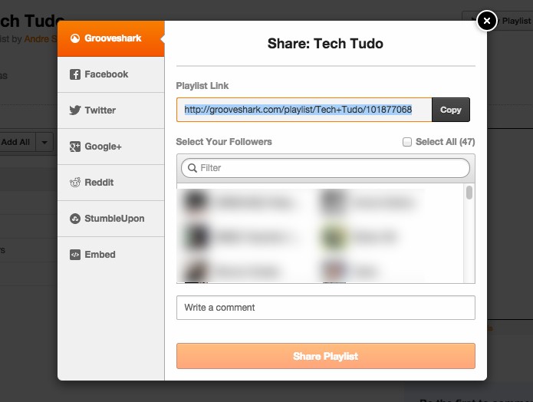
Task: Click the Embed code icon
Action: [x=75, y=255]
